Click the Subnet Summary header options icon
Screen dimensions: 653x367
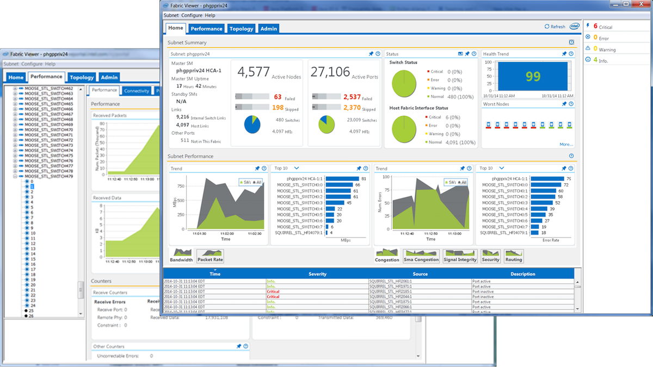[571, 42]
